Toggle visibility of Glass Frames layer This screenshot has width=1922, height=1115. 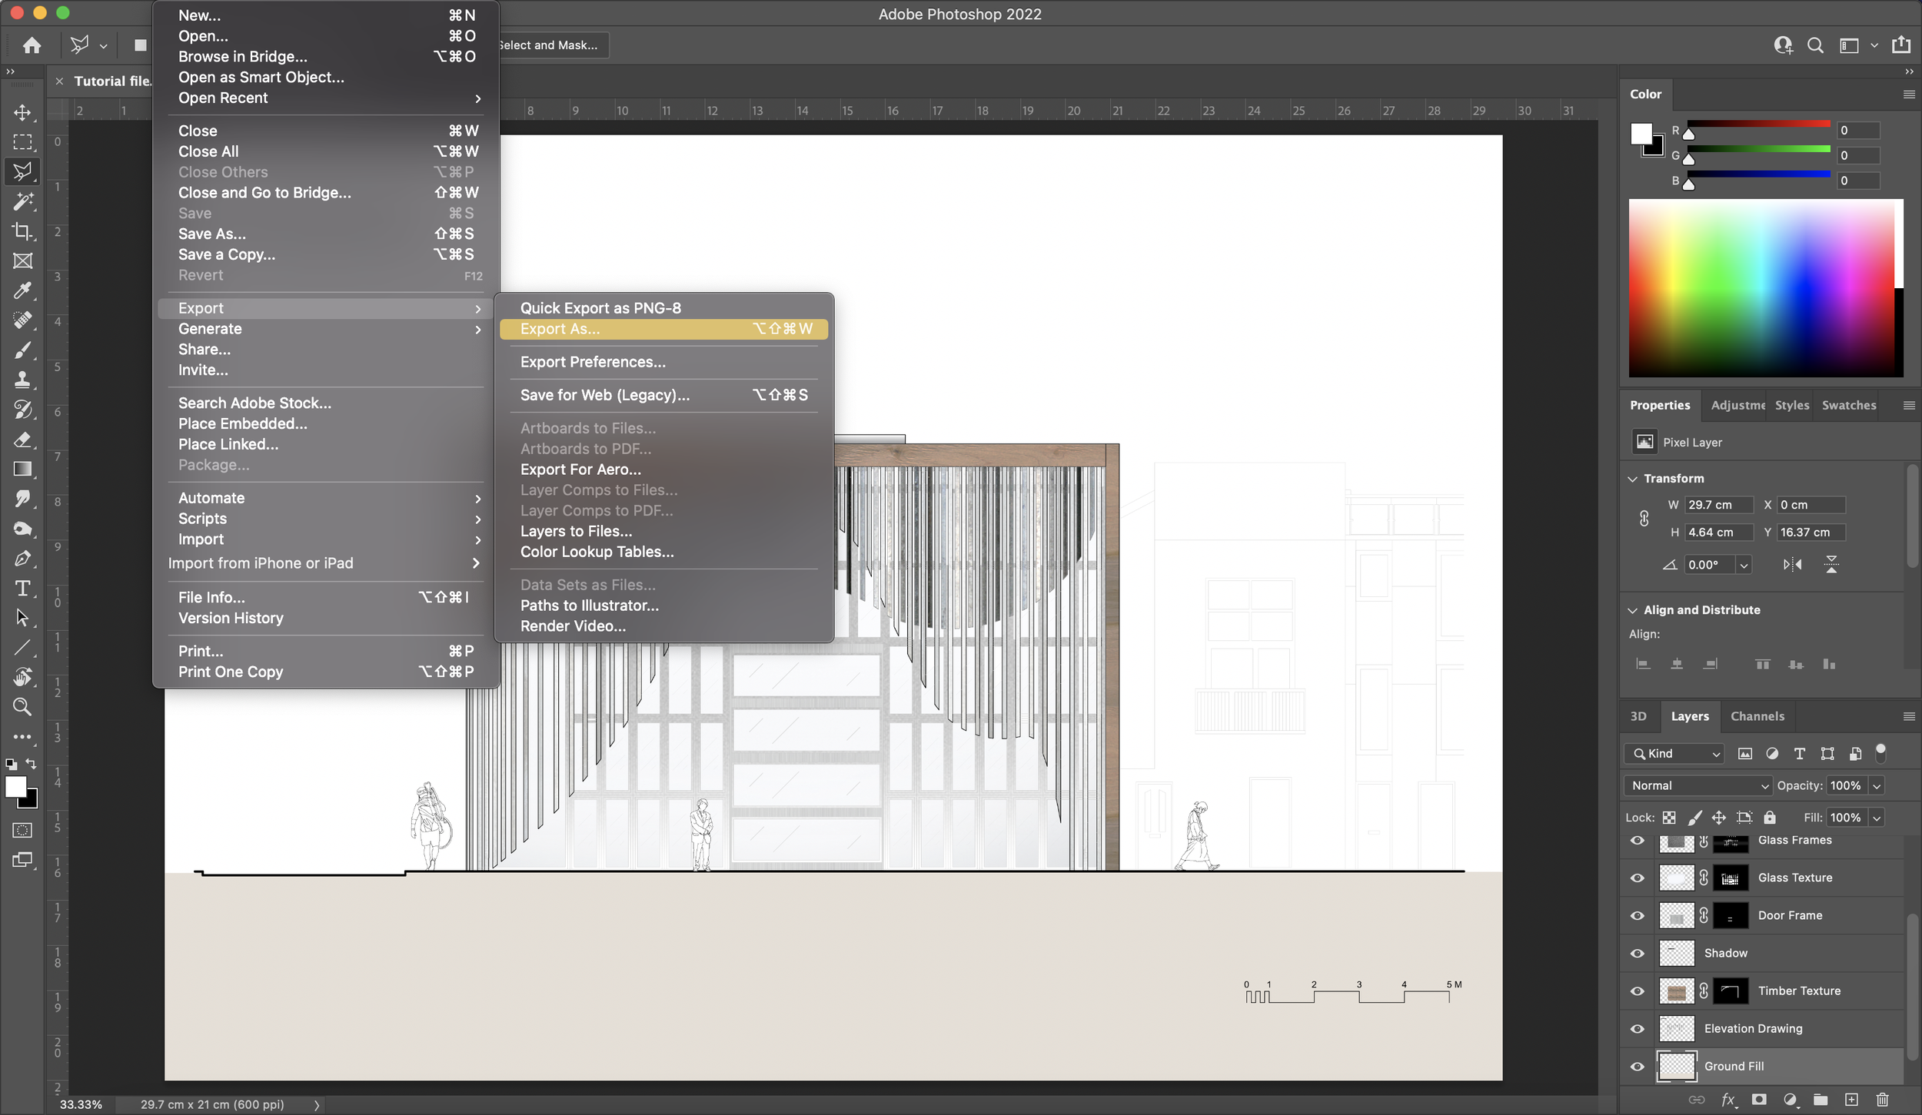[x=1638, y=839]
